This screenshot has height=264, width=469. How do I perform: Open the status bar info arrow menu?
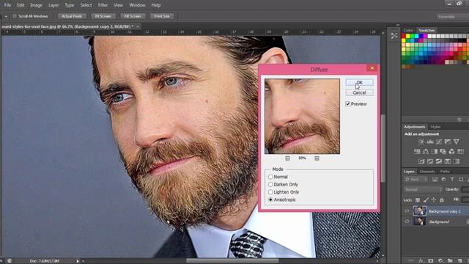coord(78,261)
